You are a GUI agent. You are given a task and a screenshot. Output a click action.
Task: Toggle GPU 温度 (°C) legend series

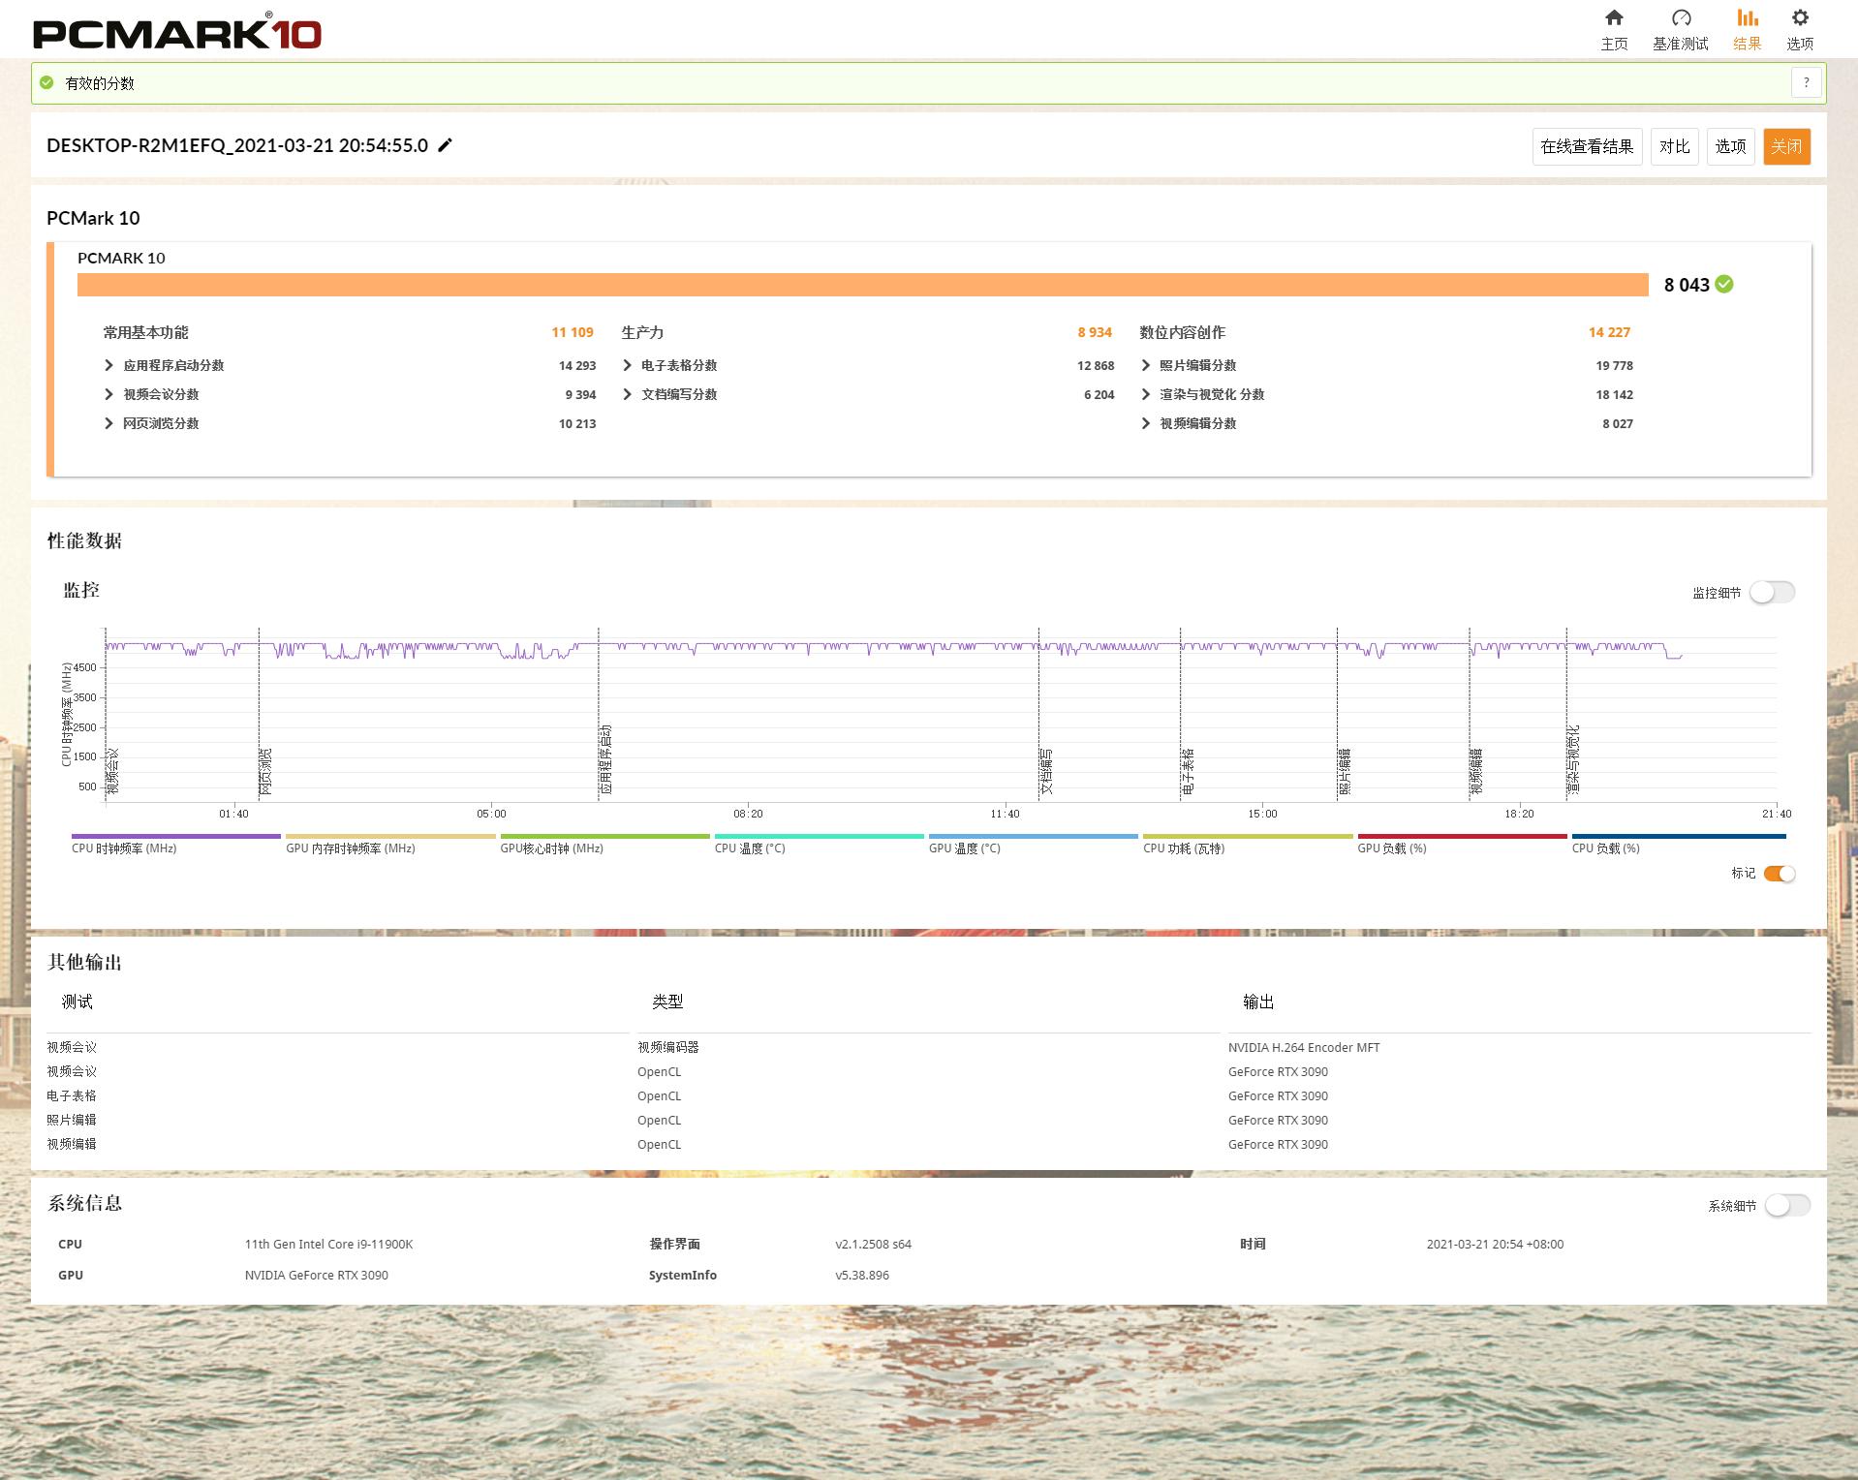[1033, 845]
